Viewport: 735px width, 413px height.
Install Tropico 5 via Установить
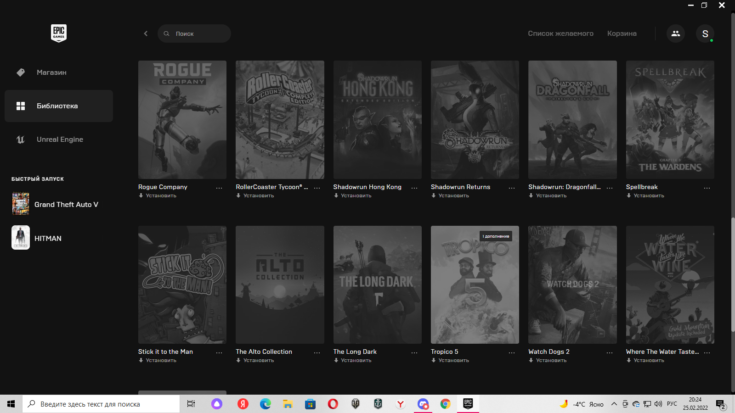point(450,361)
